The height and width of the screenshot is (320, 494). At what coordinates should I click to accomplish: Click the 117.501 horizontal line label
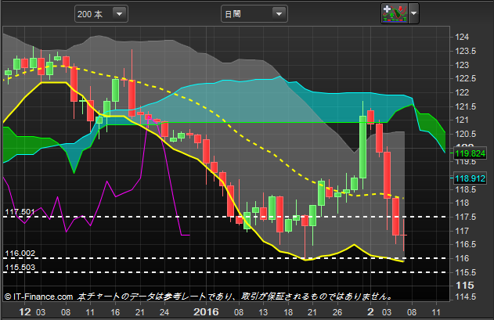tap(20, 212)
